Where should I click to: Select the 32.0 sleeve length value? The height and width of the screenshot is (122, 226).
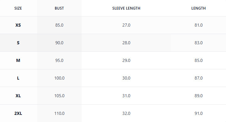126,113
